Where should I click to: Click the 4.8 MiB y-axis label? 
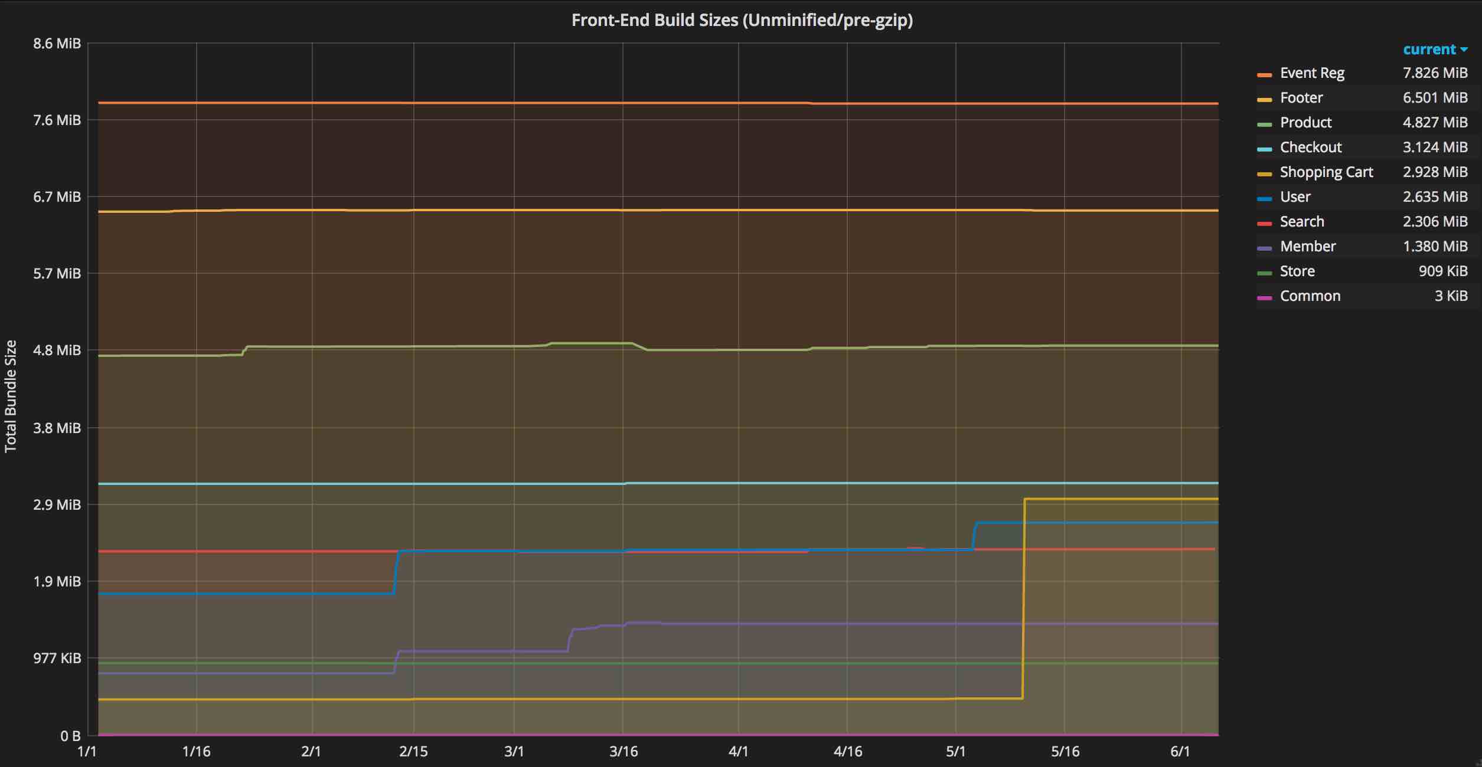click(57, 350)
